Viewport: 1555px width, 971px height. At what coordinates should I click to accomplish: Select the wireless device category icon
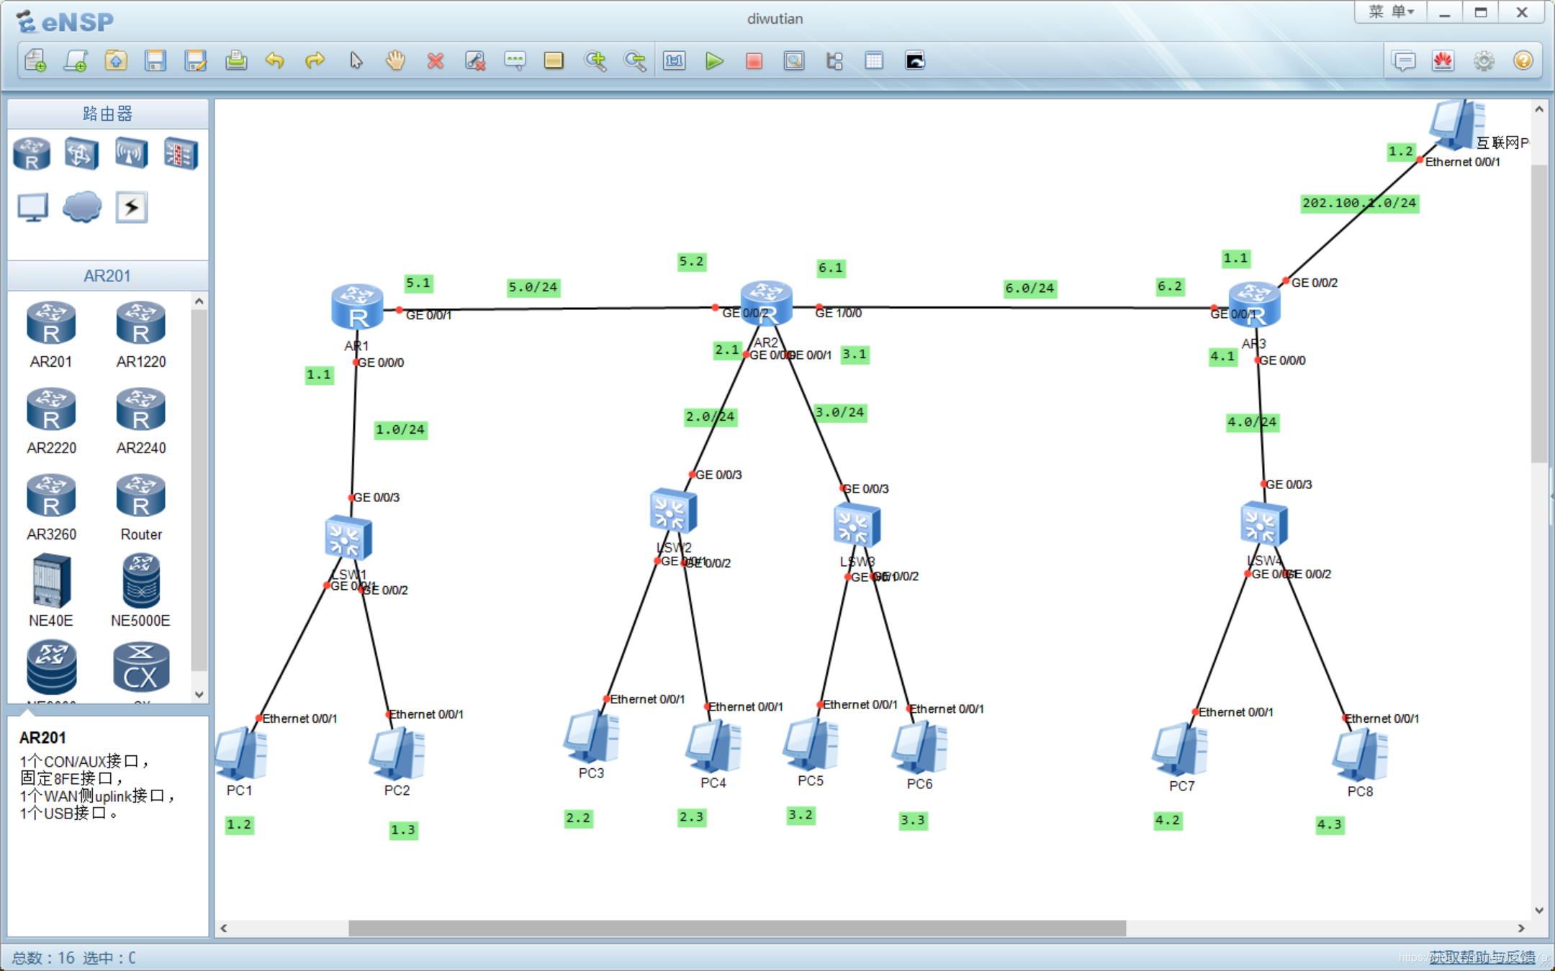click(131, 153)
